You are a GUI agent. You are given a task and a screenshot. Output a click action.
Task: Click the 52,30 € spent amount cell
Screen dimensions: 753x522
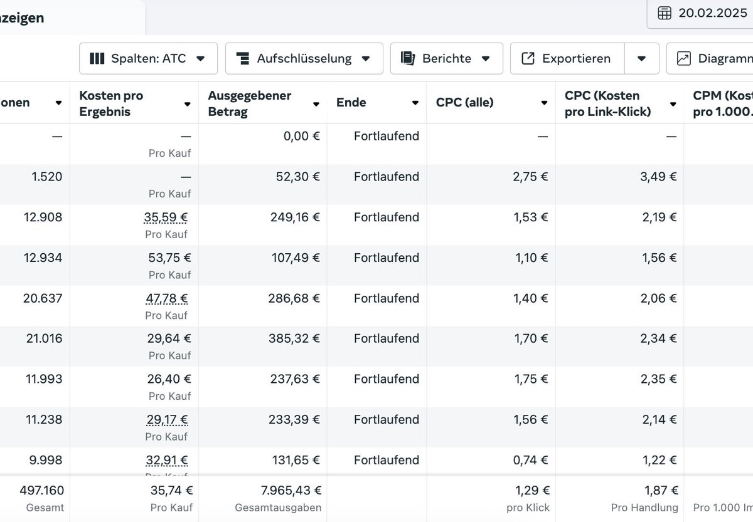298,177
